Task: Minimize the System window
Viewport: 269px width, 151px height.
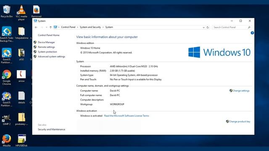Action: [232, 21]
